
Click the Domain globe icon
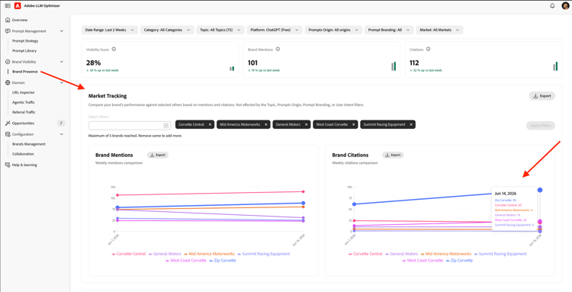(x=8, y=83)
